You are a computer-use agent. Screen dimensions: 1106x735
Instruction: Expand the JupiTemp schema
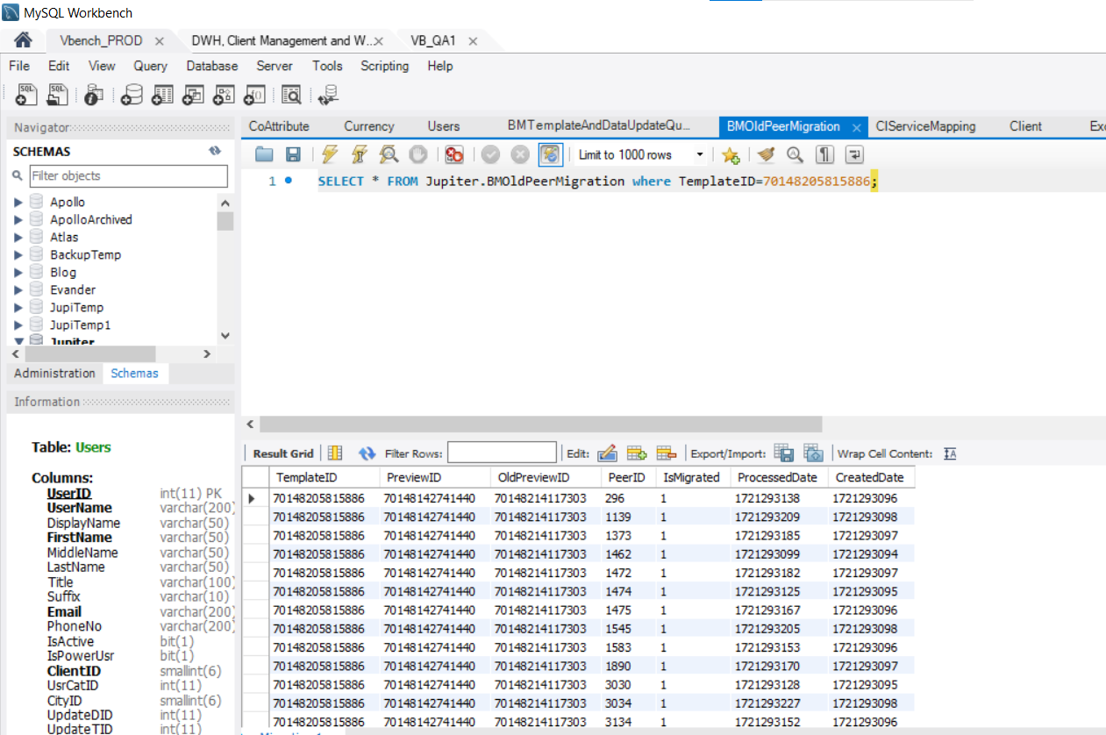coord(19,307)
